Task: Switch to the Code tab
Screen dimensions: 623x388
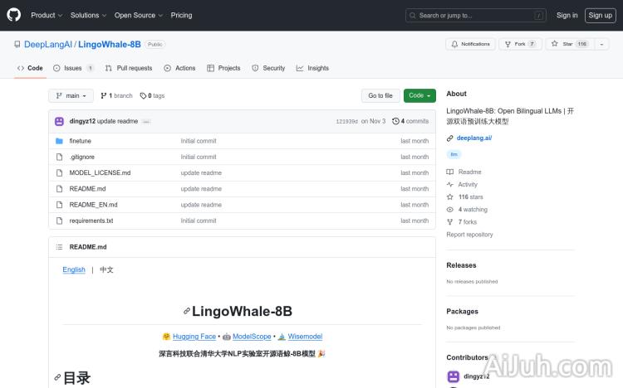Action: pos(30,68)
